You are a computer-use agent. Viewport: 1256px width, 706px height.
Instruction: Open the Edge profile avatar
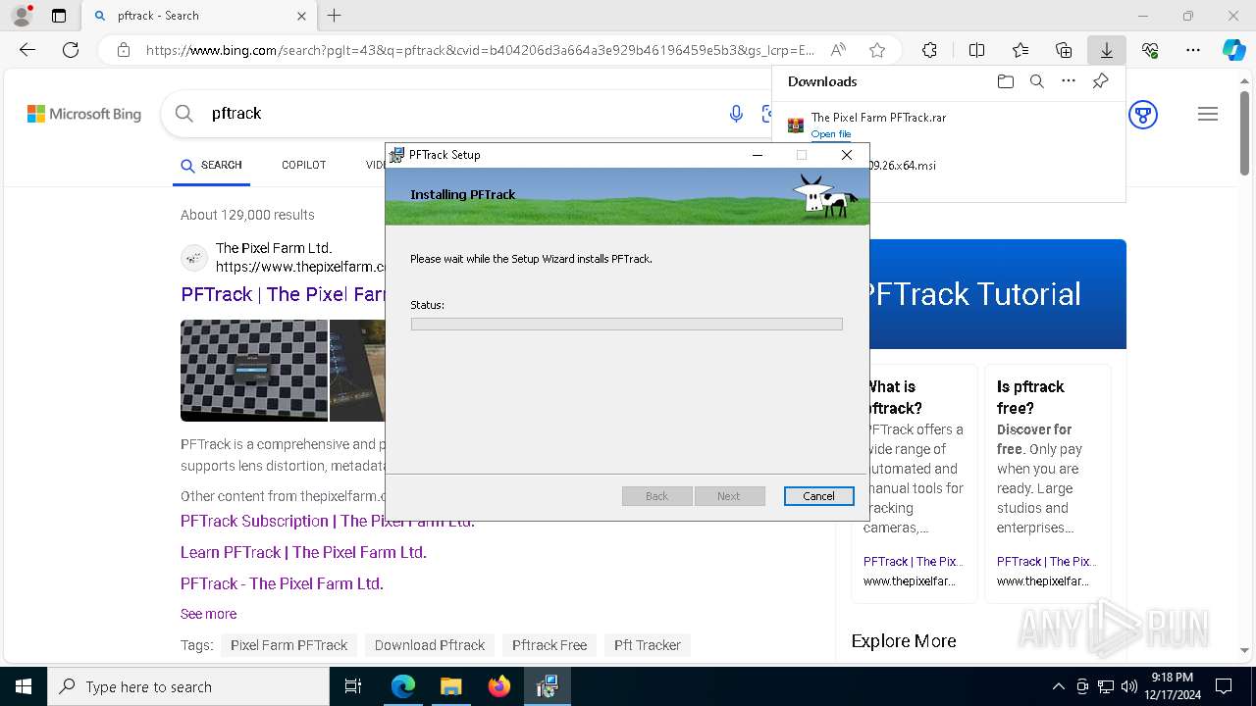(x=21, y=16)
